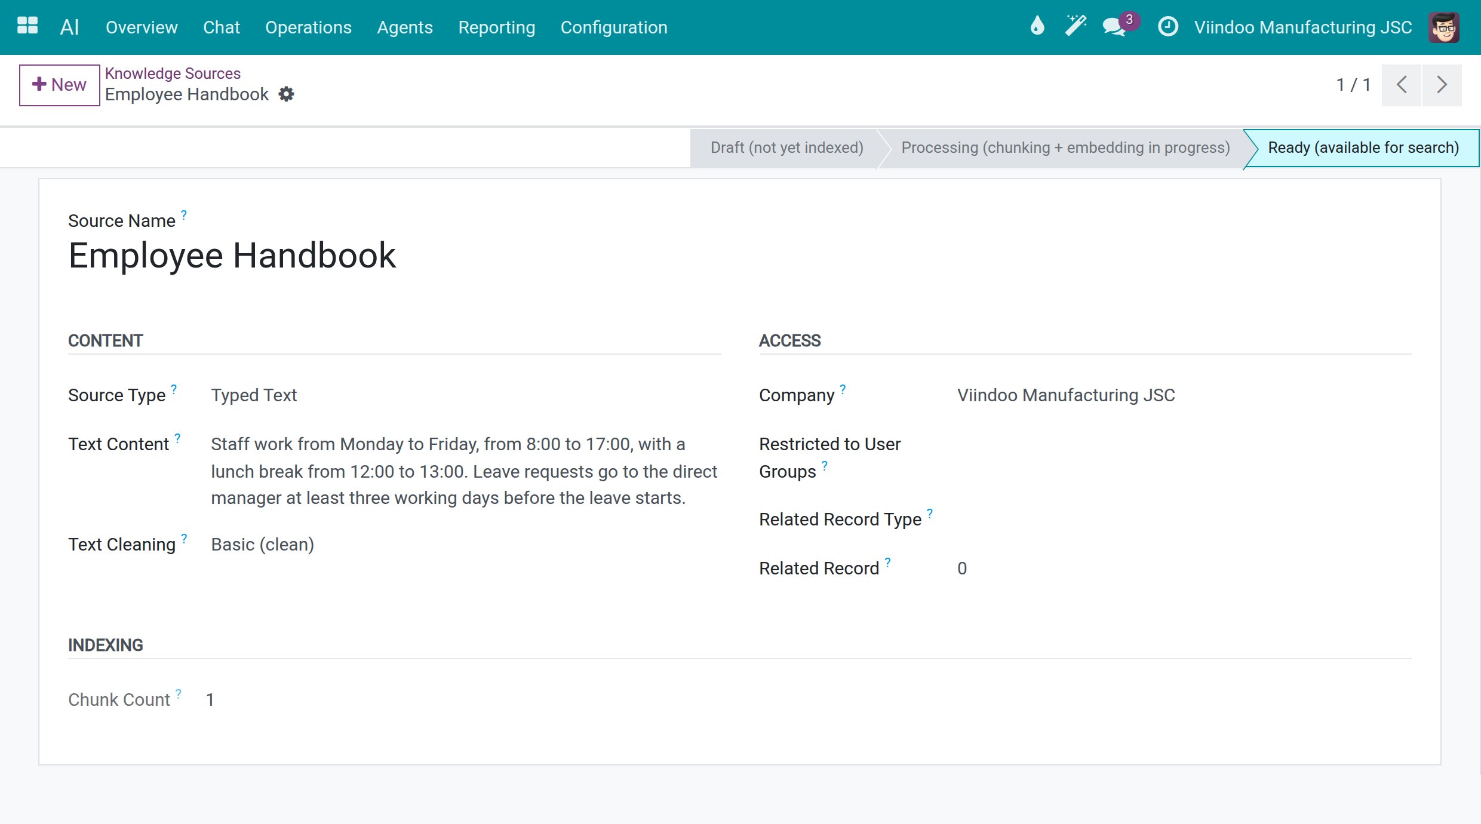Go to the next record arrow
The height and width of the screenshot is (824, 1481).
click(1442, 85)
